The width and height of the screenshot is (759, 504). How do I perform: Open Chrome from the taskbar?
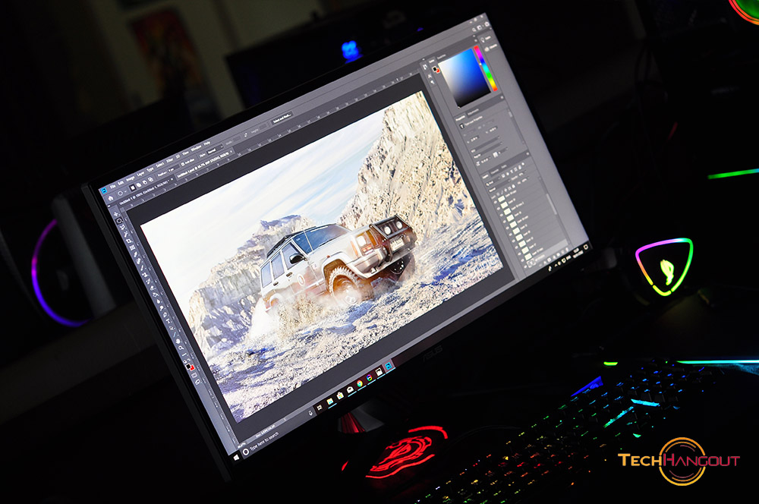click(360, 383)
